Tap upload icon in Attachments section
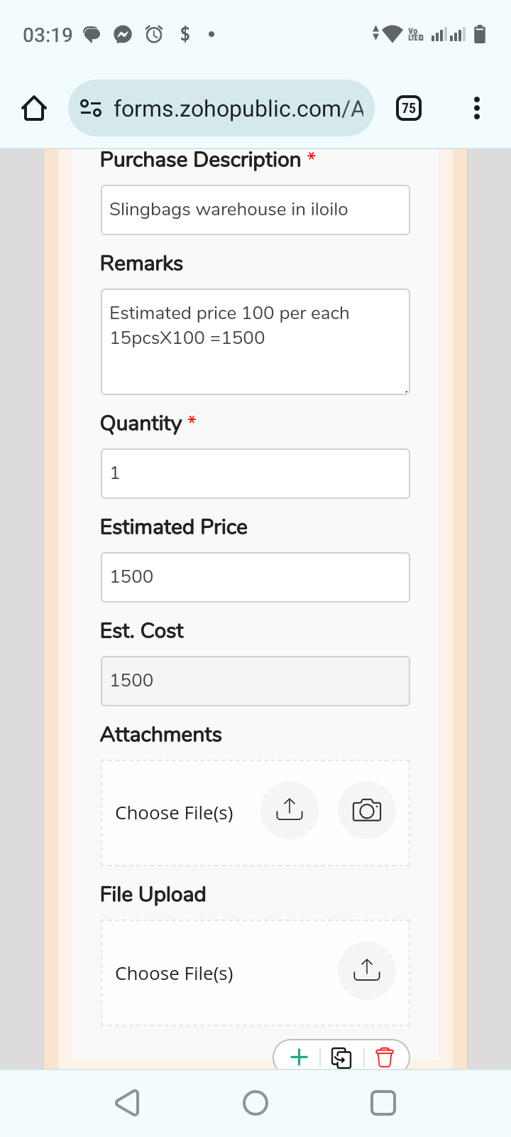Screen dimensions: 511x1137 coord(290,810)
